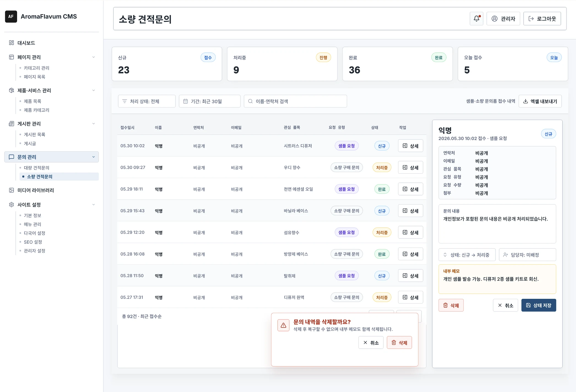
Task: Click the 관리자 account button
Action: point(503,19)
